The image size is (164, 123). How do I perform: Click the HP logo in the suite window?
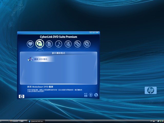pos(22,96)
